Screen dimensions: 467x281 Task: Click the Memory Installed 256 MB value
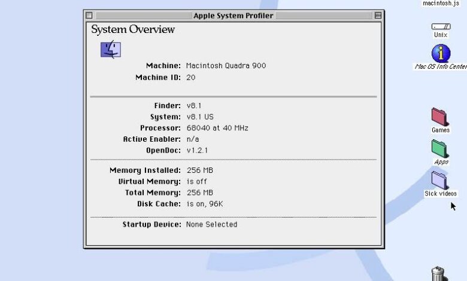[200, 170]
